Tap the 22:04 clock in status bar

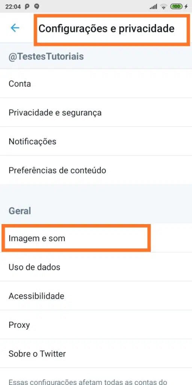tap(13, 7)
